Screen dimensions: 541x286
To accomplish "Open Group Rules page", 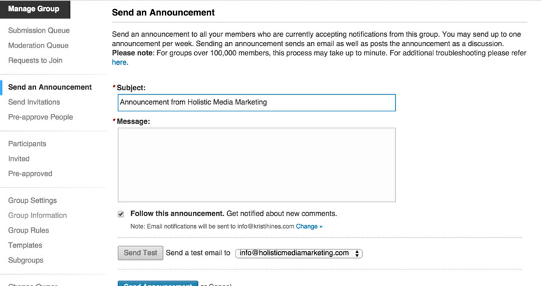I will (x=29, y=230).
